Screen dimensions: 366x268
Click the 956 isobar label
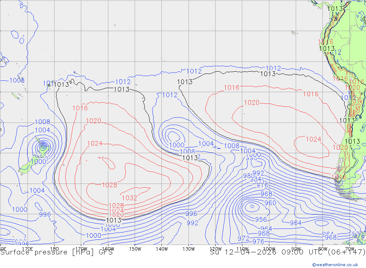(x=261, y=220)
